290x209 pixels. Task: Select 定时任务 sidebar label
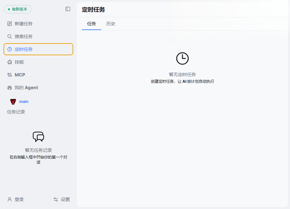pos(24,49)
